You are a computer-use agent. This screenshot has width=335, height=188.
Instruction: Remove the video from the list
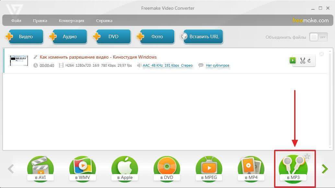point(321,54)
